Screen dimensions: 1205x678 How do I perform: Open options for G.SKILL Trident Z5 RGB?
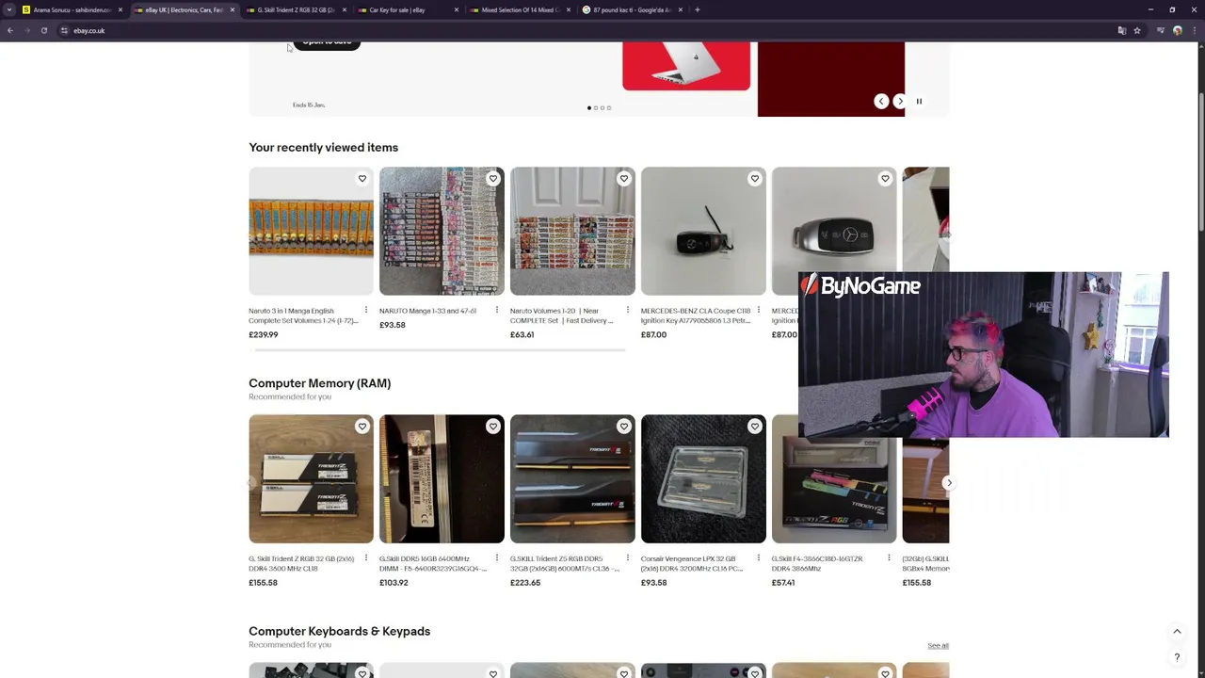click(x=628, y=558)
